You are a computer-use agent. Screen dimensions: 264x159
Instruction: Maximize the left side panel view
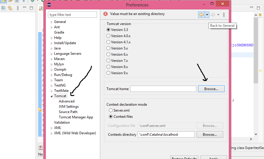(31, 8)
